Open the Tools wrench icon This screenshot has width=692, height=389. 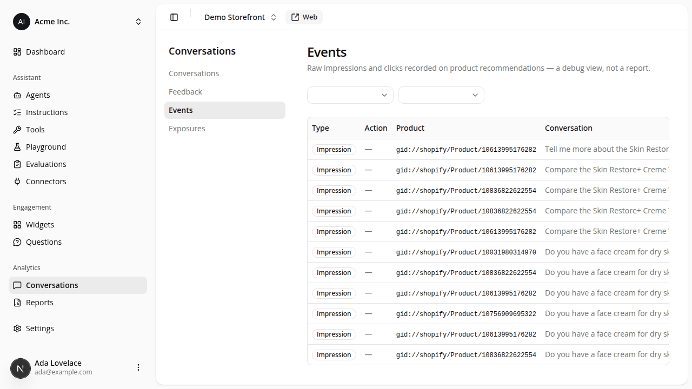[x=17, y=130]
